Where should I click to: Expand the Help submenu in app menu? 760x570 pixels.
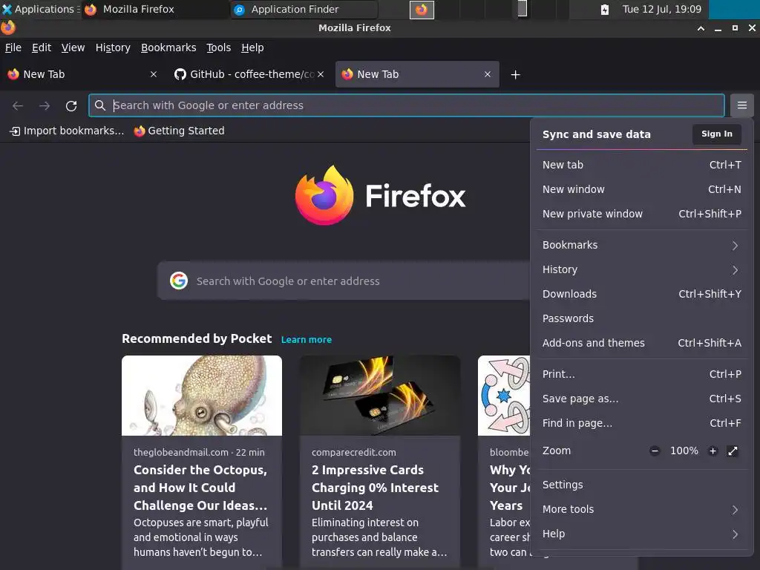click(642, 534)
